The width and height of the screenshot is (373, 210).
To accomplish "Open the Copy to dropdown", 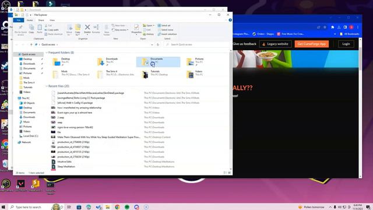I will (78, 30).
